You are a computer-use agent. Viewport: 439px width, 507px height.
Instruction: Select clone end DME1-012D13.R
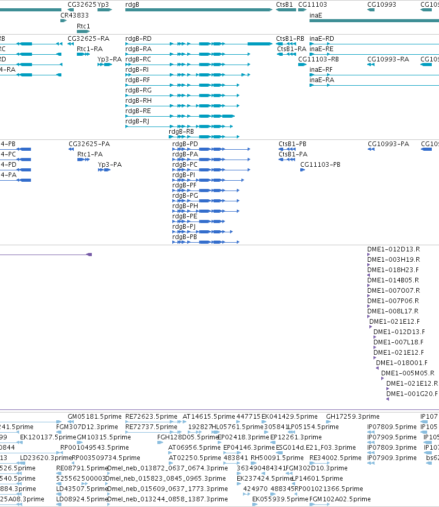click(394, 249)
